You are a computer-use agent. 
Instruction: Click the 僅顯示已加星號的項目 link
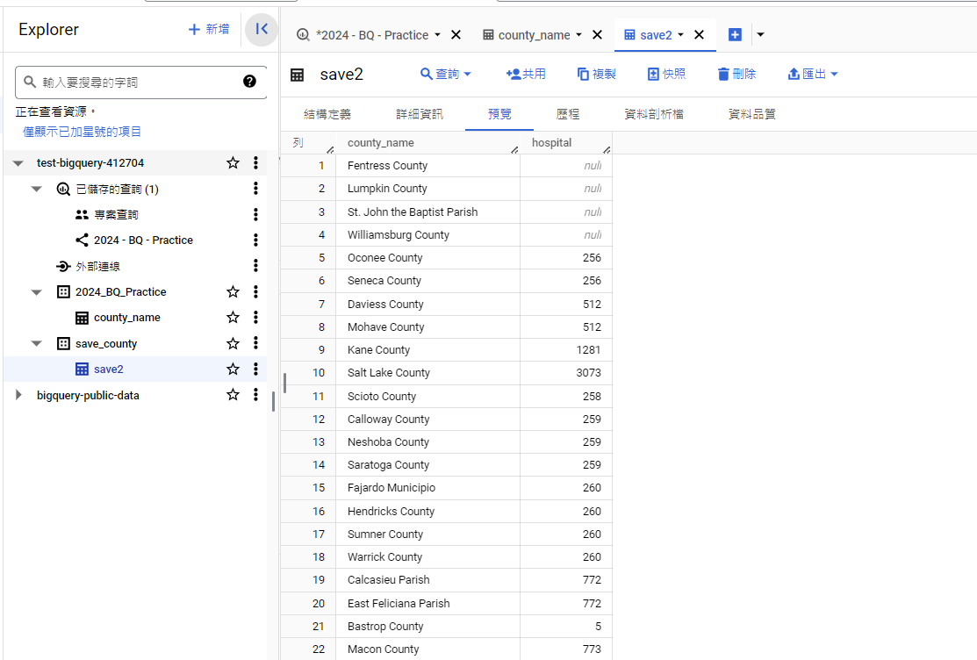(x=82, y=132)
